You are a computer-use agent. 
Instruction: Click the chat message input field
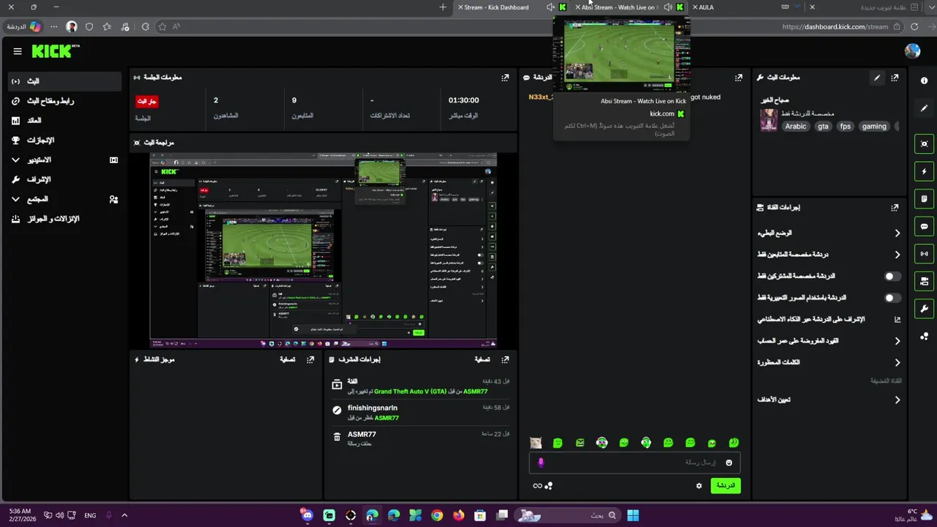tap(634, 463)
